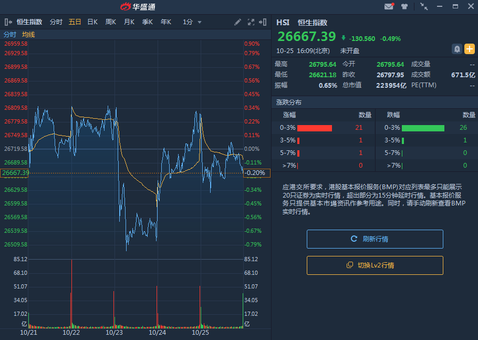Screen dimensions: 478x340
Task: Open the 1分 interval dropdown
Action: tap(192, 22)
